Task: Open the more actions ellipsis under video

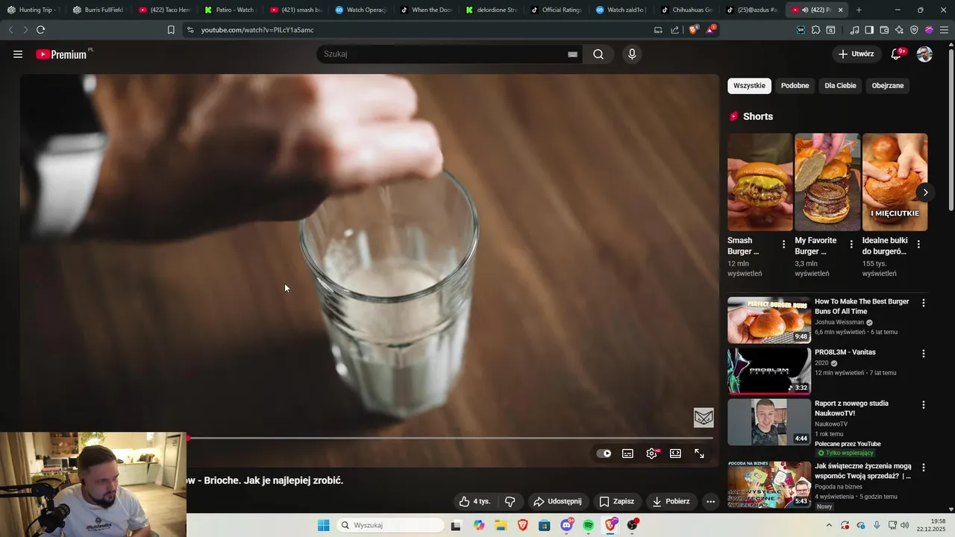Action: (x=710, y=501)
